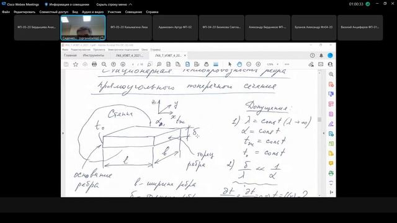Expand left navigation pane arrow
The height and width of the screenshot is (223, 397).
click(63, 133)
